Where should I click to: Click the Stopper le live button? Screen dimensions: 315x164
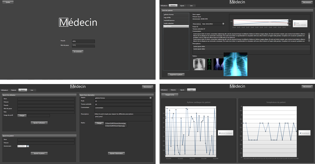(170, 95)
